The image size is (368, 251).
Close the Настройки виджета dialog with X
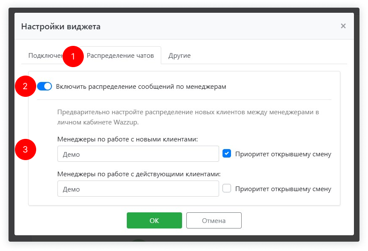click(343, 26)
